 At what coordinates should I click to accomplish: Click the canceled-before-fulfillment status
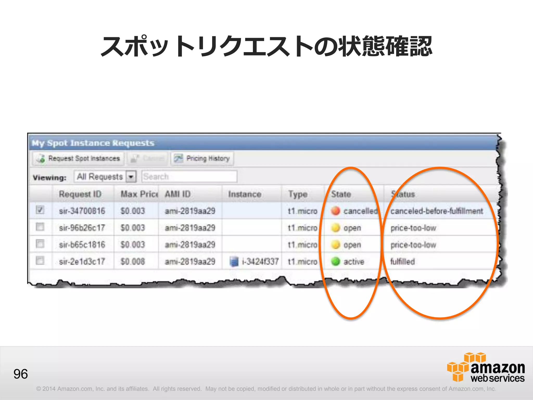437,211
